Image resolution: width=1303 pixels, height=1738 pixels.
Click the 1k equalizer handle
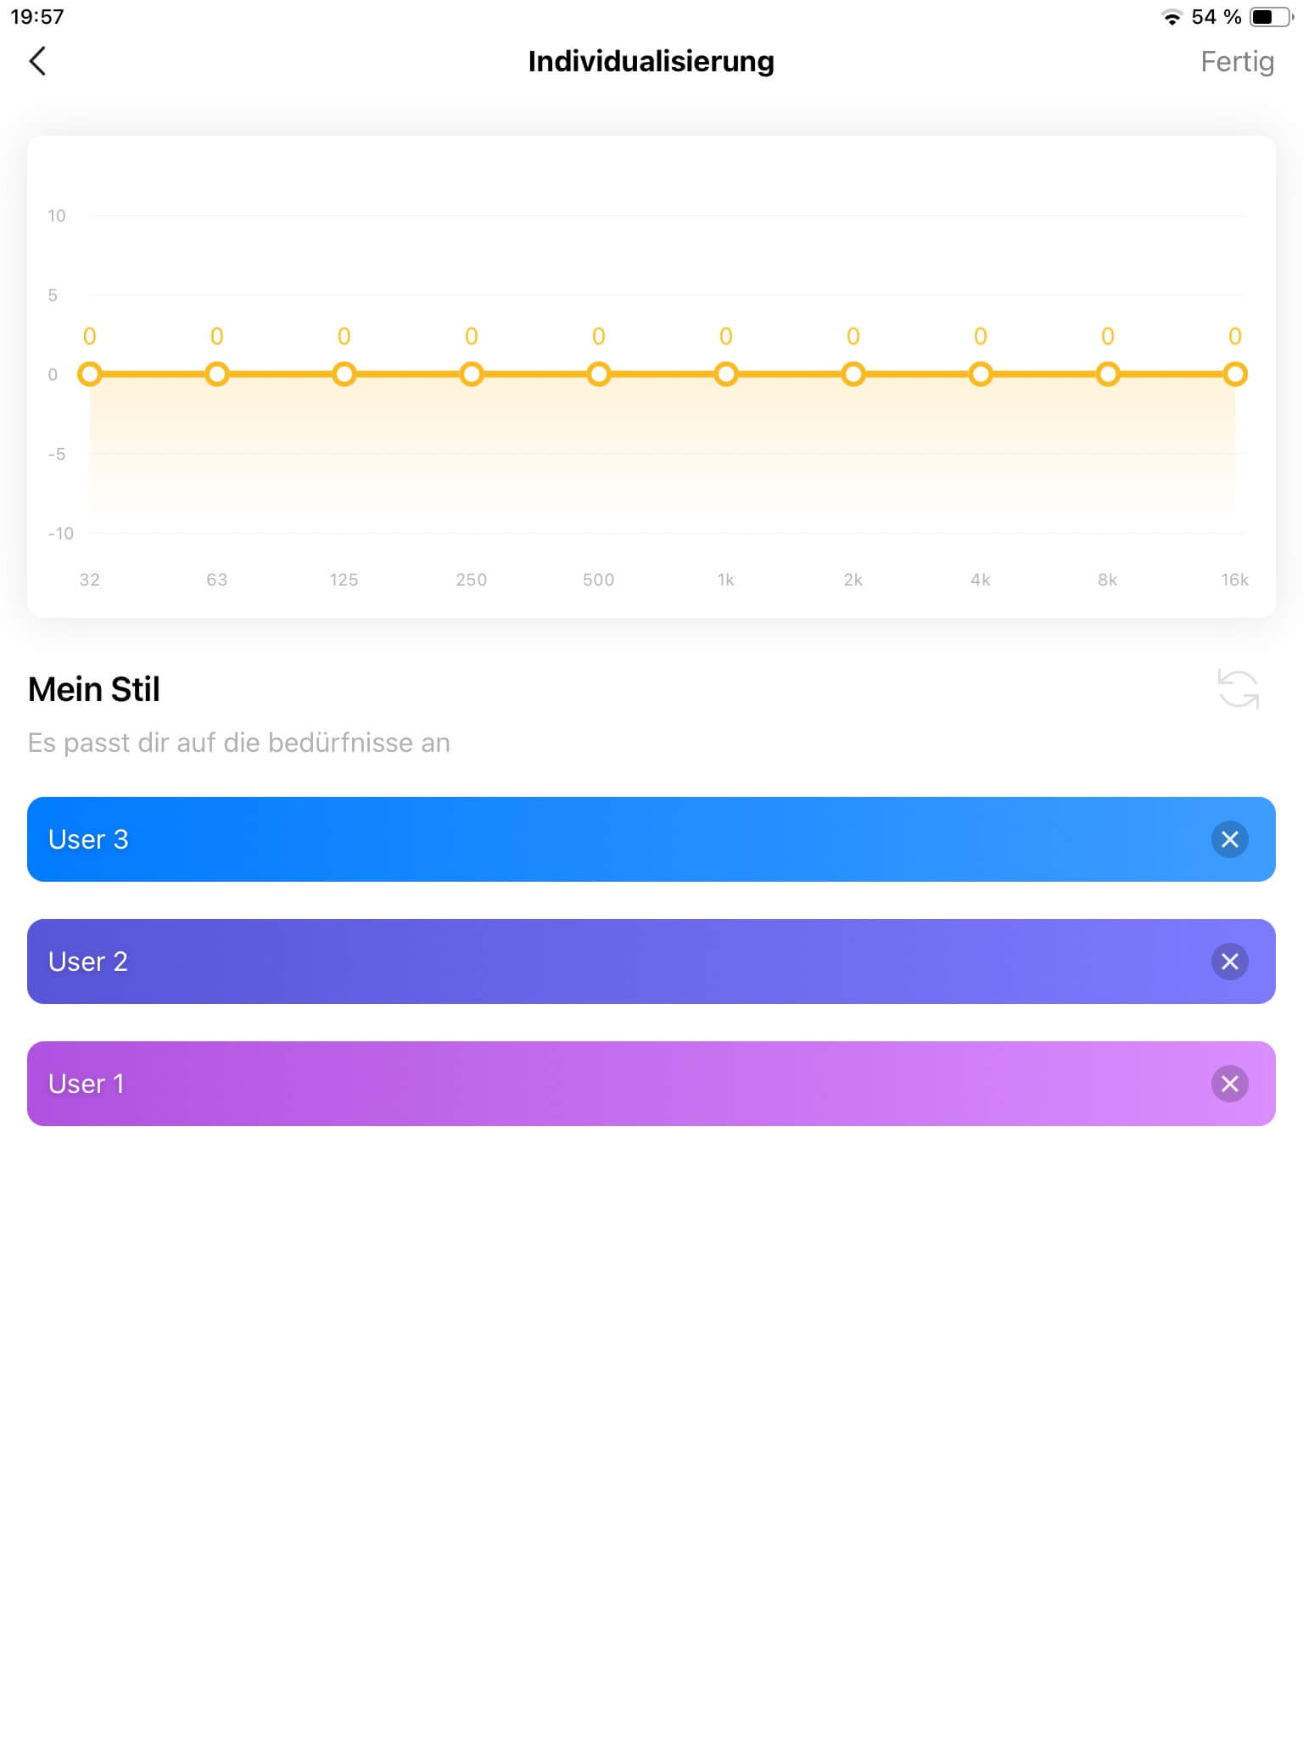[726, 374]
